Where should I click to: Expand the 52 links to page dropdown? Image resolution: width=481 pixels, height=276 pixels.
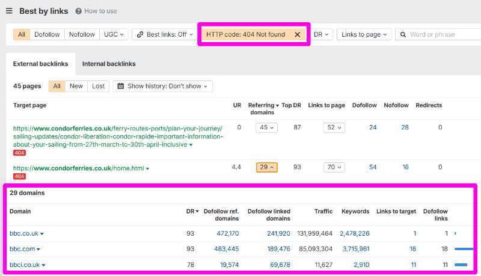(334, 127)
